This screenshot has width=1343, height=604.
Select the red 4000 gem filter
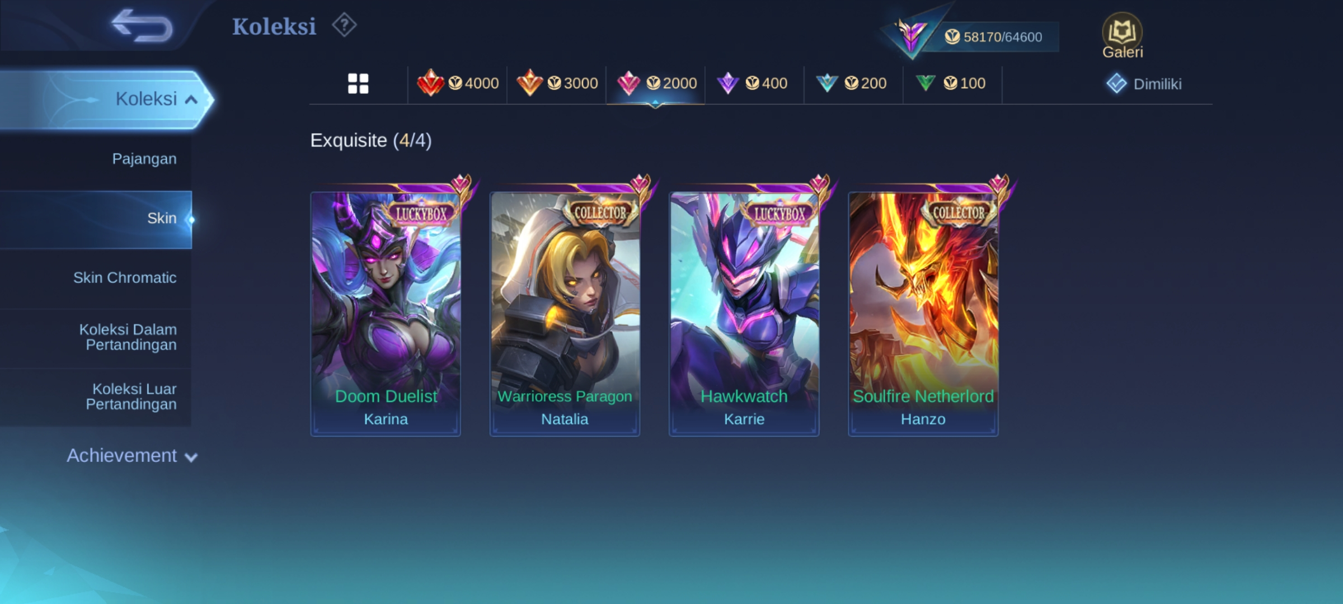458,83
